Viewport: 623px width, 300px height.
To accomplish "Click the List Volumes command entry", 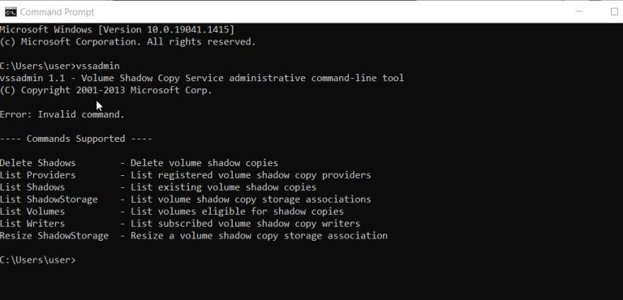I will [x=32, y=212].
